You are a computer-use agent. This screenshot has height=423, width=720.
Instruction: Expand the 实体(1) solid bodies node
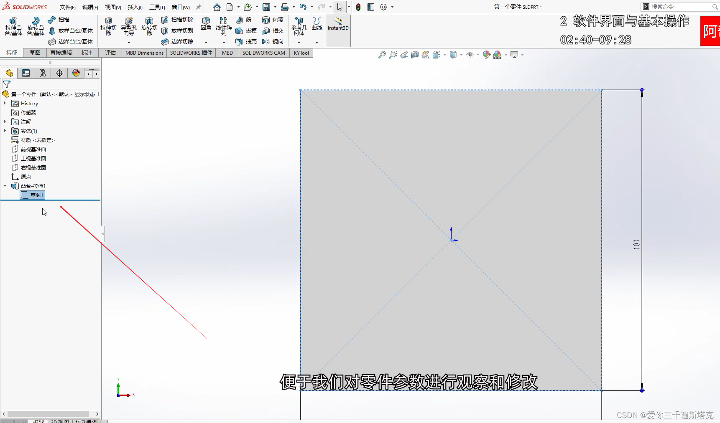pyautogui.click(x=5, y=131)
